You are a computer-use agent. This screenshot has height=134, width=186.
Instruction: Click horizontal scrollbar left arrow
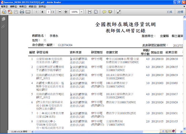[32, 132]
